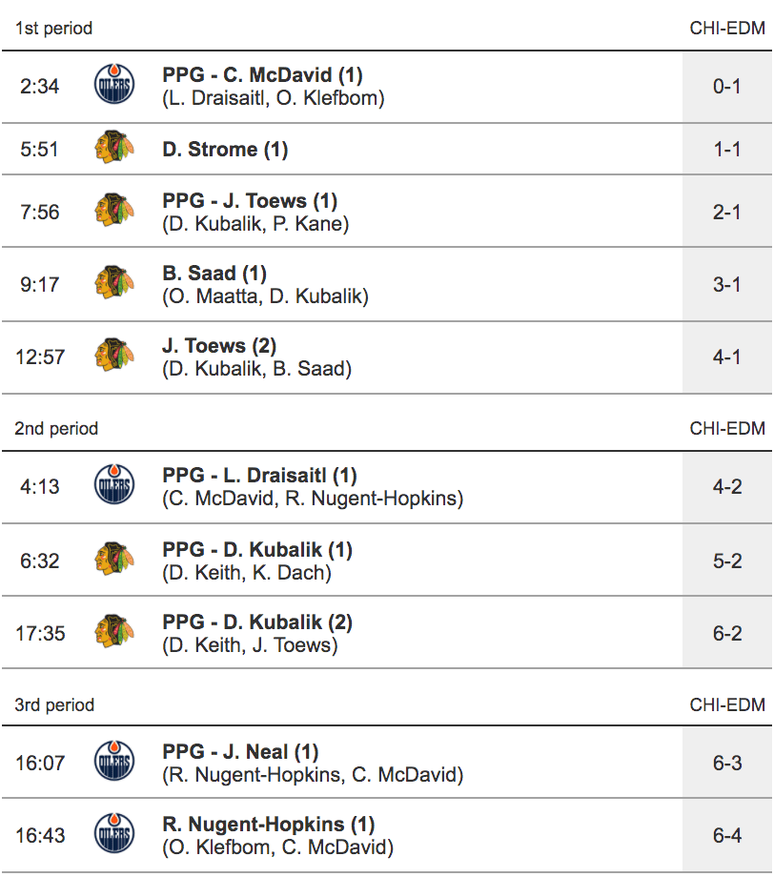The height and width of the screenshot is (877, 774).
Task: Select the 3rd period section header
Action: pyautogui.click(x=54, y=704)
